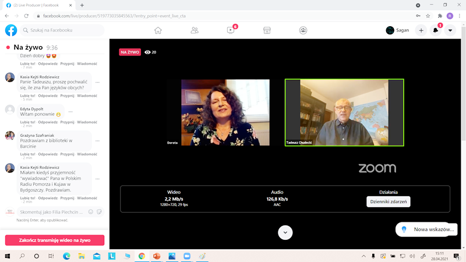Open the Chrome three-dot menu
Screen dimensions: 466x262
pos(460,16)
